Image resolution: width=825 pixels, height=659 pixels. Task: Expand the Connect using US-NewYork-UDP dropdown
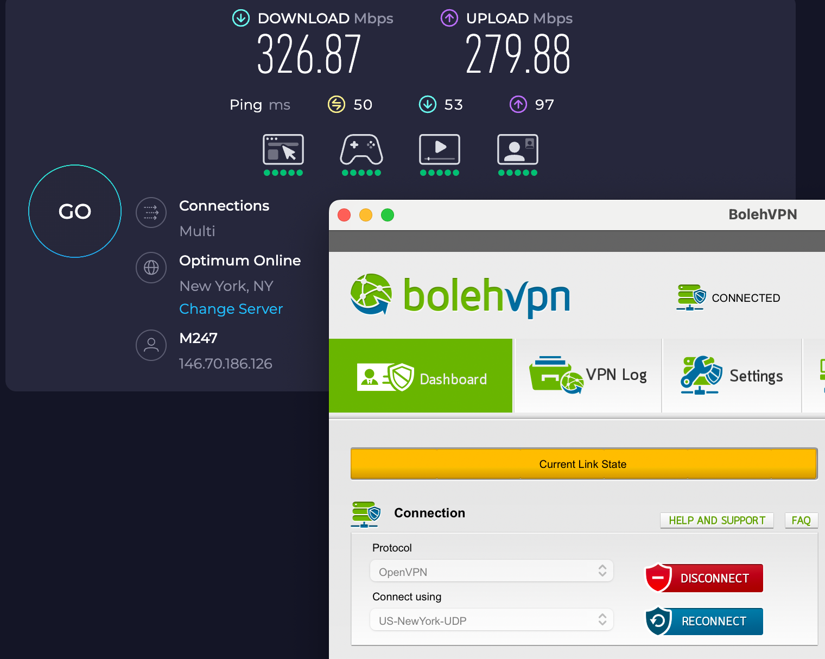pos(492,620)
